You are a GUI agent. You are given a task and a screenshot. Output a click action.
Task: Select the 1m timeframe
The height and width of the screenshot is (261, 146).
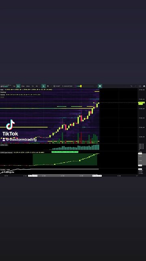coord(14,86)
